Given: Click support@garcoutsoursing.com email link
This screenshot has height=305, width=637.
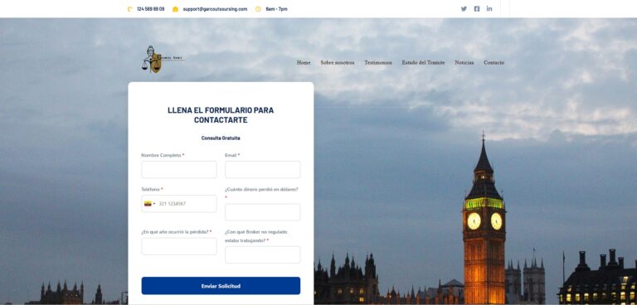Looking at the screenshot, I should click(215, 9).
